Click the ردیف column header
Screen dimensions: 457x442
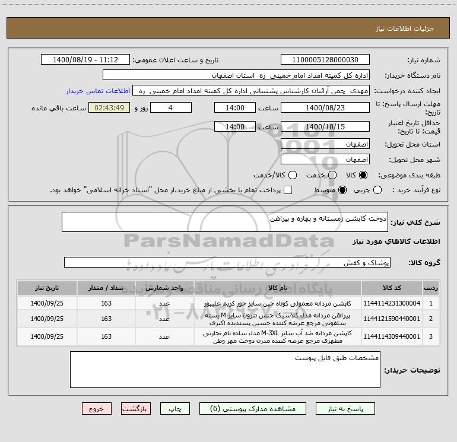(431, 288)
